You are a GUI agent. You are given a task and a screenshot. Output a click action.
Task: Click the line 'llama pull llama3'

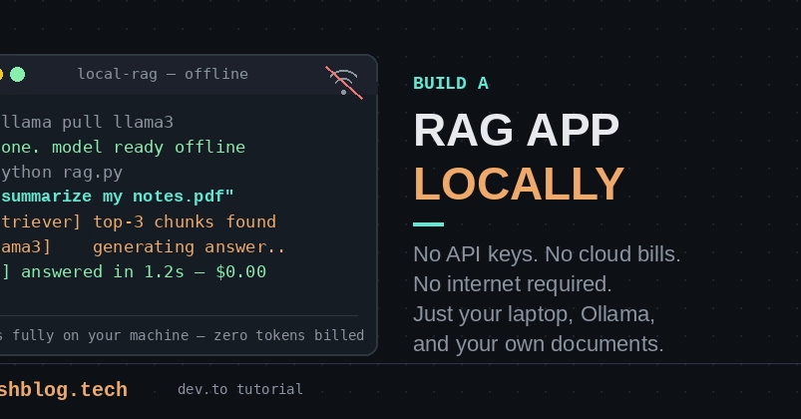[87, 122]
